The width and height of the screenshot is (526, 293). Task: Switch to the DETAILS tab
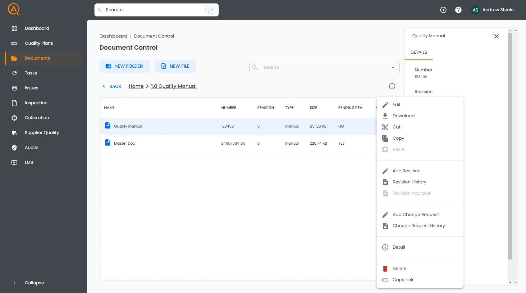(419, 52)
